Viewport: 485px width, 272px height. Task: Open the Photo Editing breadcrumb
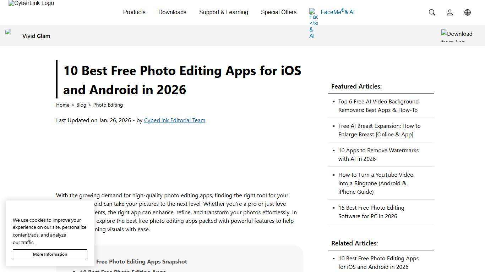pos(108,105)
